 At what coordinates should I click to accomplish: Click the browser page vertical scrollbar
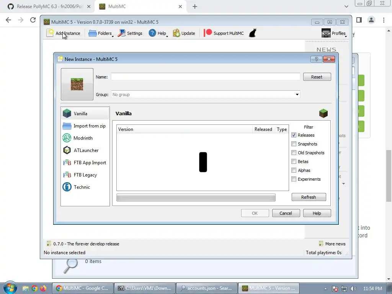[x=389, y=175]
